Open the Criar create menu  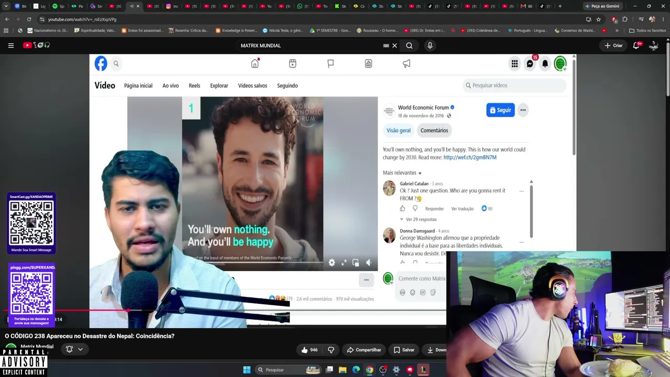(x=613, y=46)
